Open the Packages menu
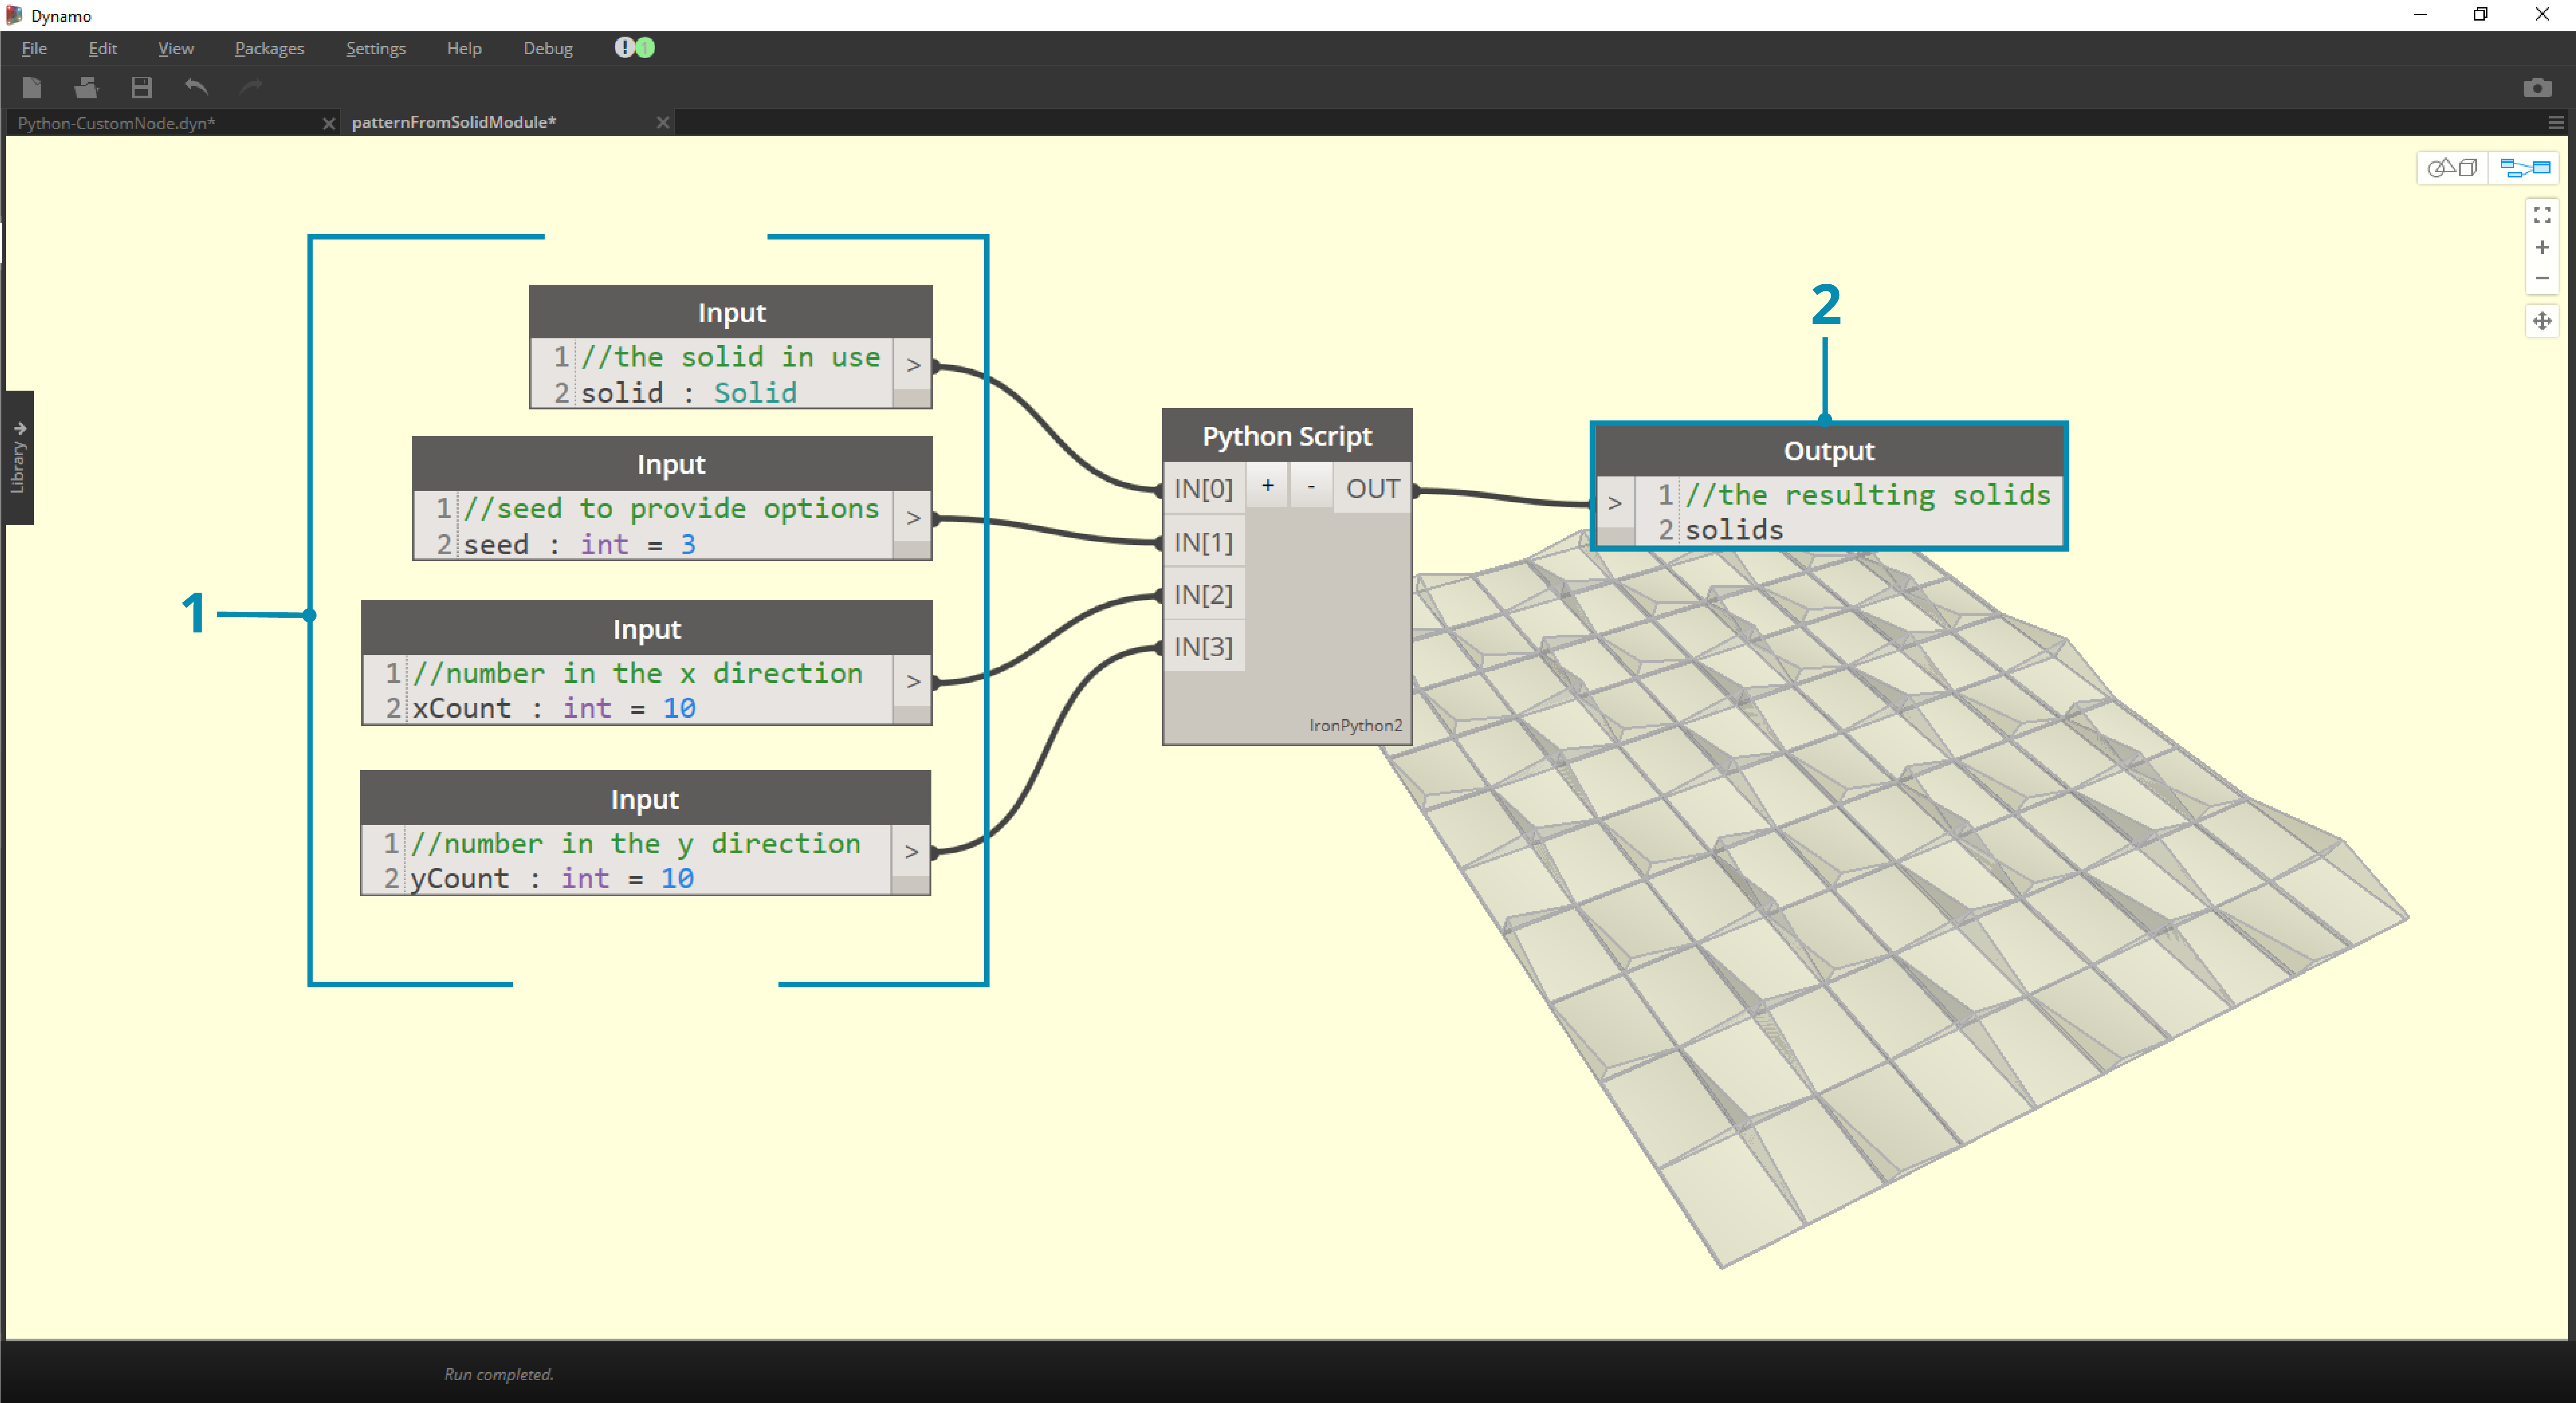 (x=269, y=48)
